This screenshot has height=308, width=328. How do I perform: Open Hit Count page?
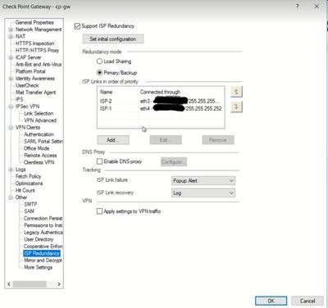25,190
